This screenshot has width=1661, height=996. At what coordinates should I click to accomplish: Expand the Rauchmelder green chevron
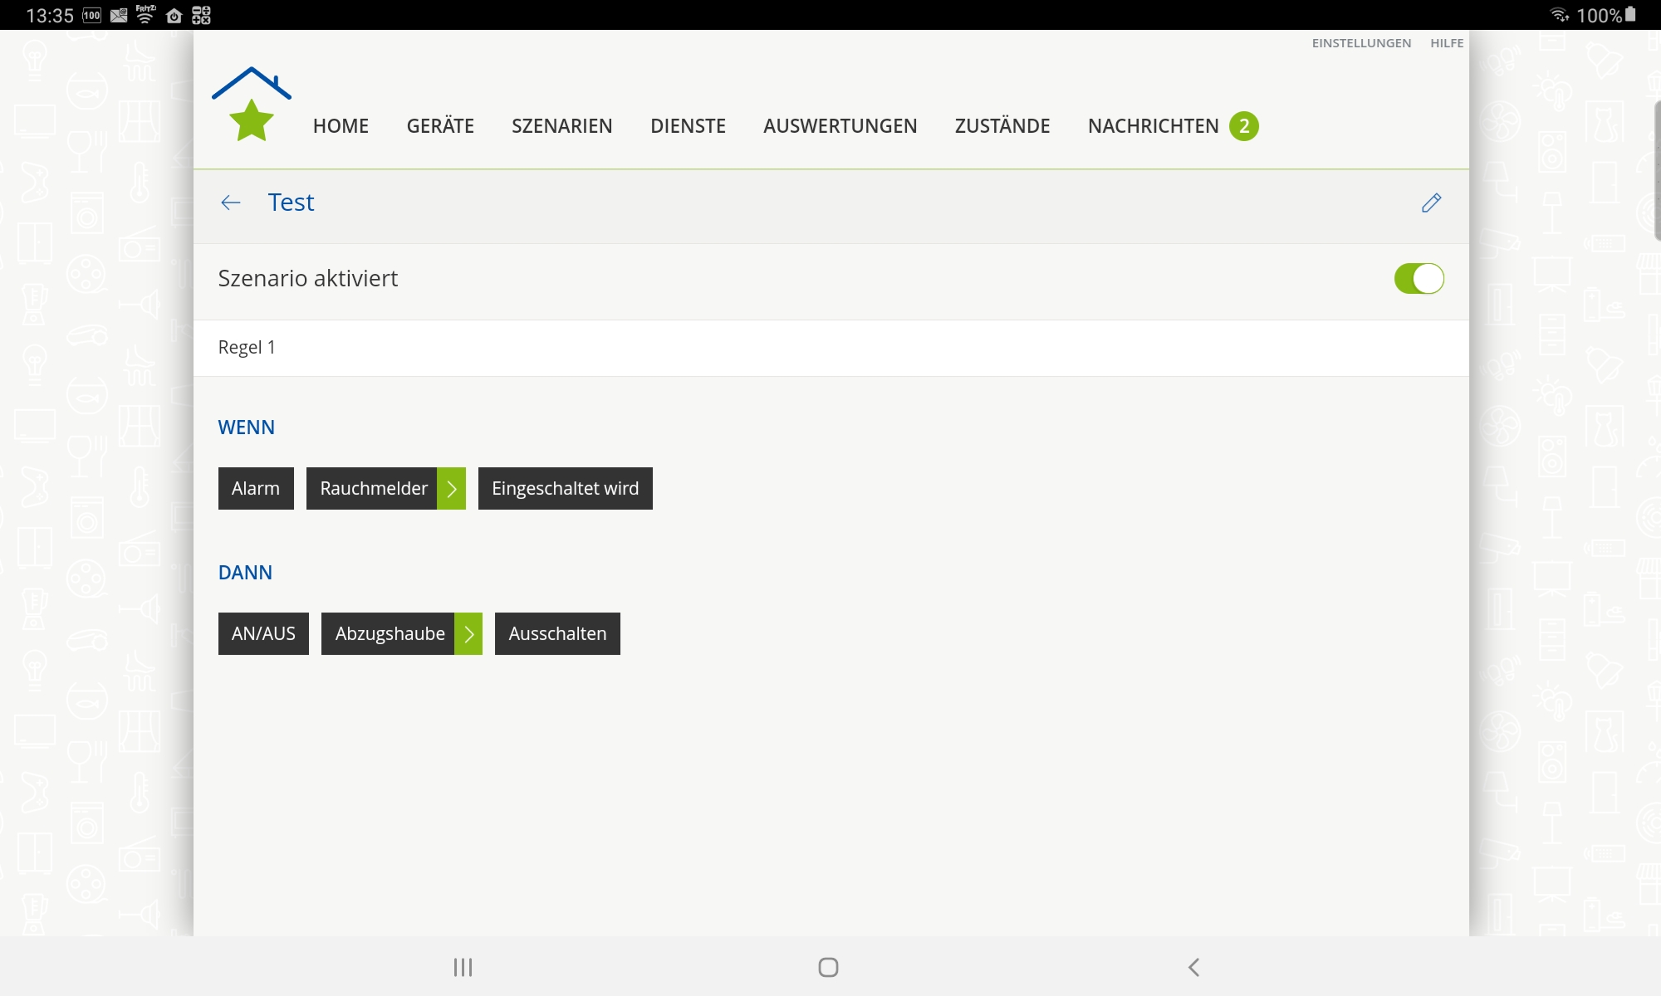click(451, 489)
